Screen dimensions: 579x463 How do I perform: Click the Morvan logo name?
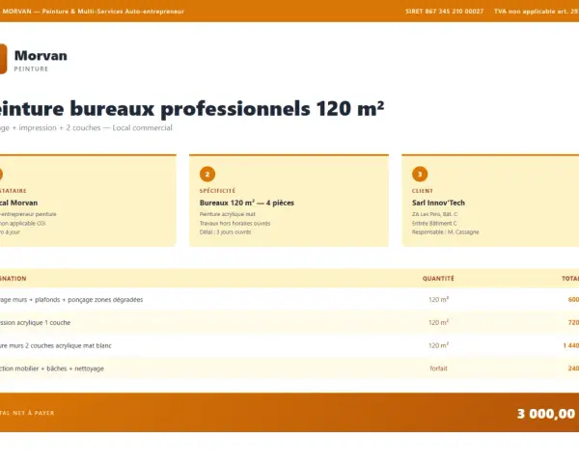pos(41,56)
